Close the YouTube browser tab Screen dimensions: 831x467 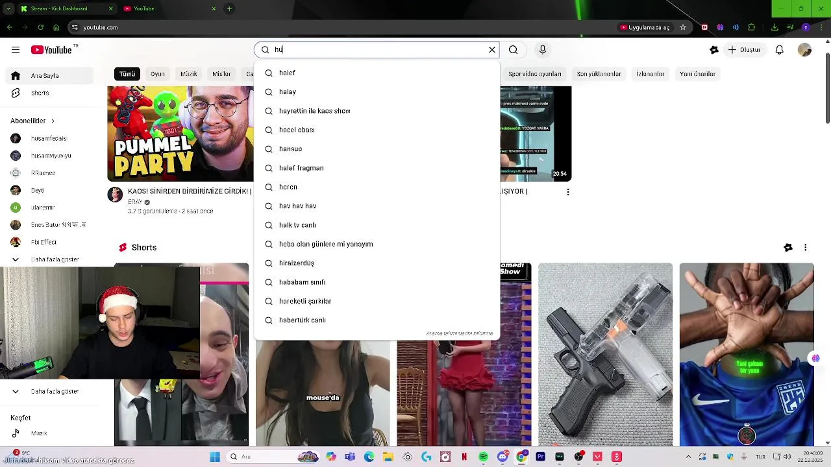pos(214,8)
